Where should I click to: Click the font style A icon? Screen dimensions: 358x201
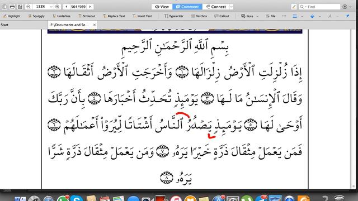tap(329, 16)
